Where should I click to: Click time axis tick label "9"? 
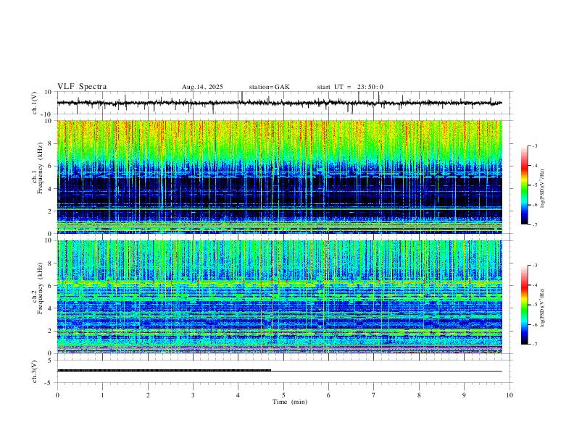point(464,395)
